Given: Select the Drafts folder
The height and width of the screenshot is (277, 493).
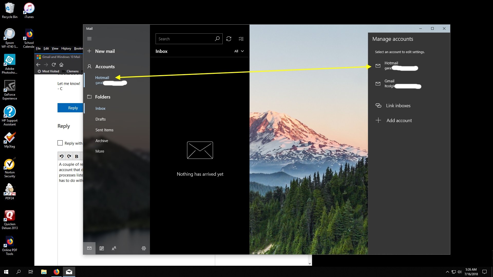Looking at the screenshot, I should [x=100, y=119].
